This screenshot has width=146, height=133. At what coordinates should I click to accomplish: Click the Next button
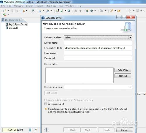pos(88,130)
